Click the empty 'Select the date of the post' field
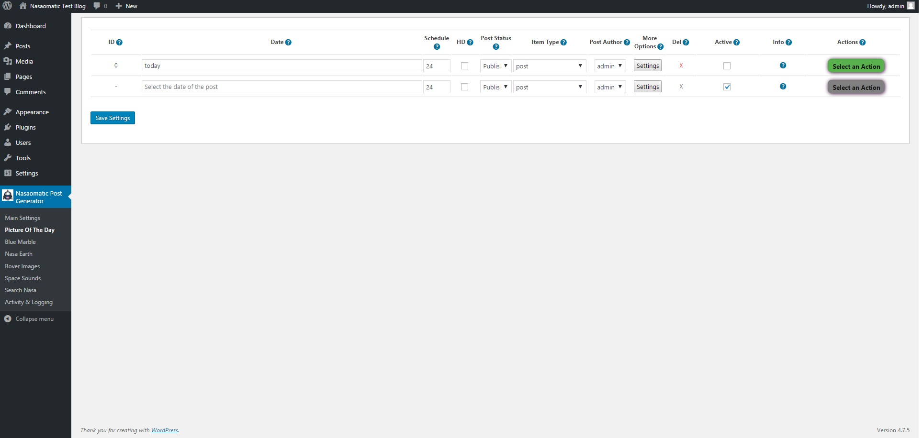The width and height of the screenshot is (923, 438). point(281,87)
